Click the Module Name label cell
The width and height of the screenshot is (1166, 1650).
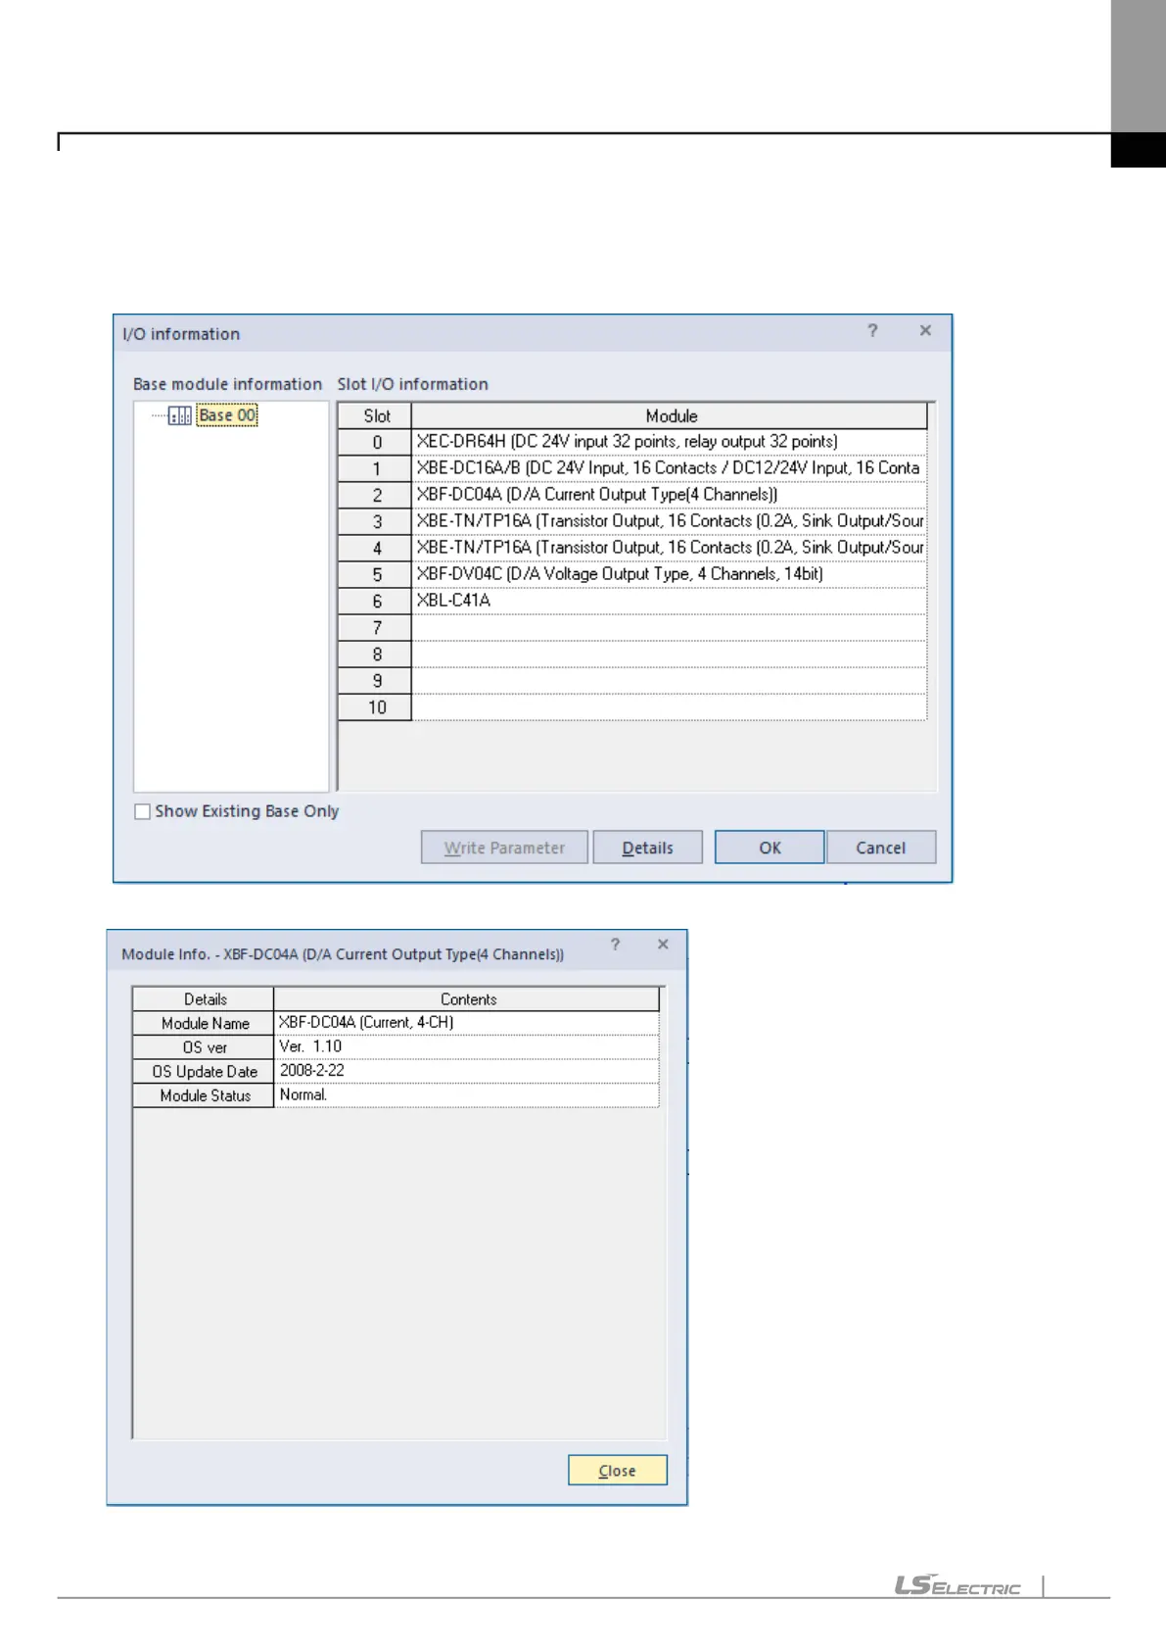point(204,1023)
